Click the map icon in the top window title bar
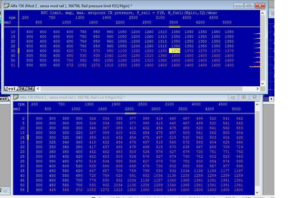Screen dimensions: 298x198 tap(6, 6)
